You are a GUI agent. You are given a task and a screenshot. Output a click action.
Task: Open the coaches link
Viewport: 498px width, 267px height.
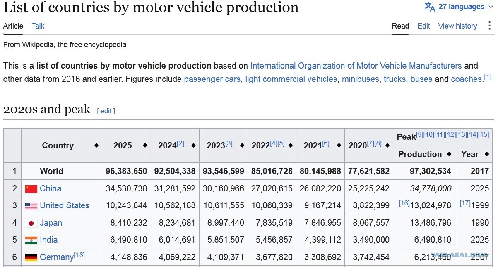click(x=467, y=79)
